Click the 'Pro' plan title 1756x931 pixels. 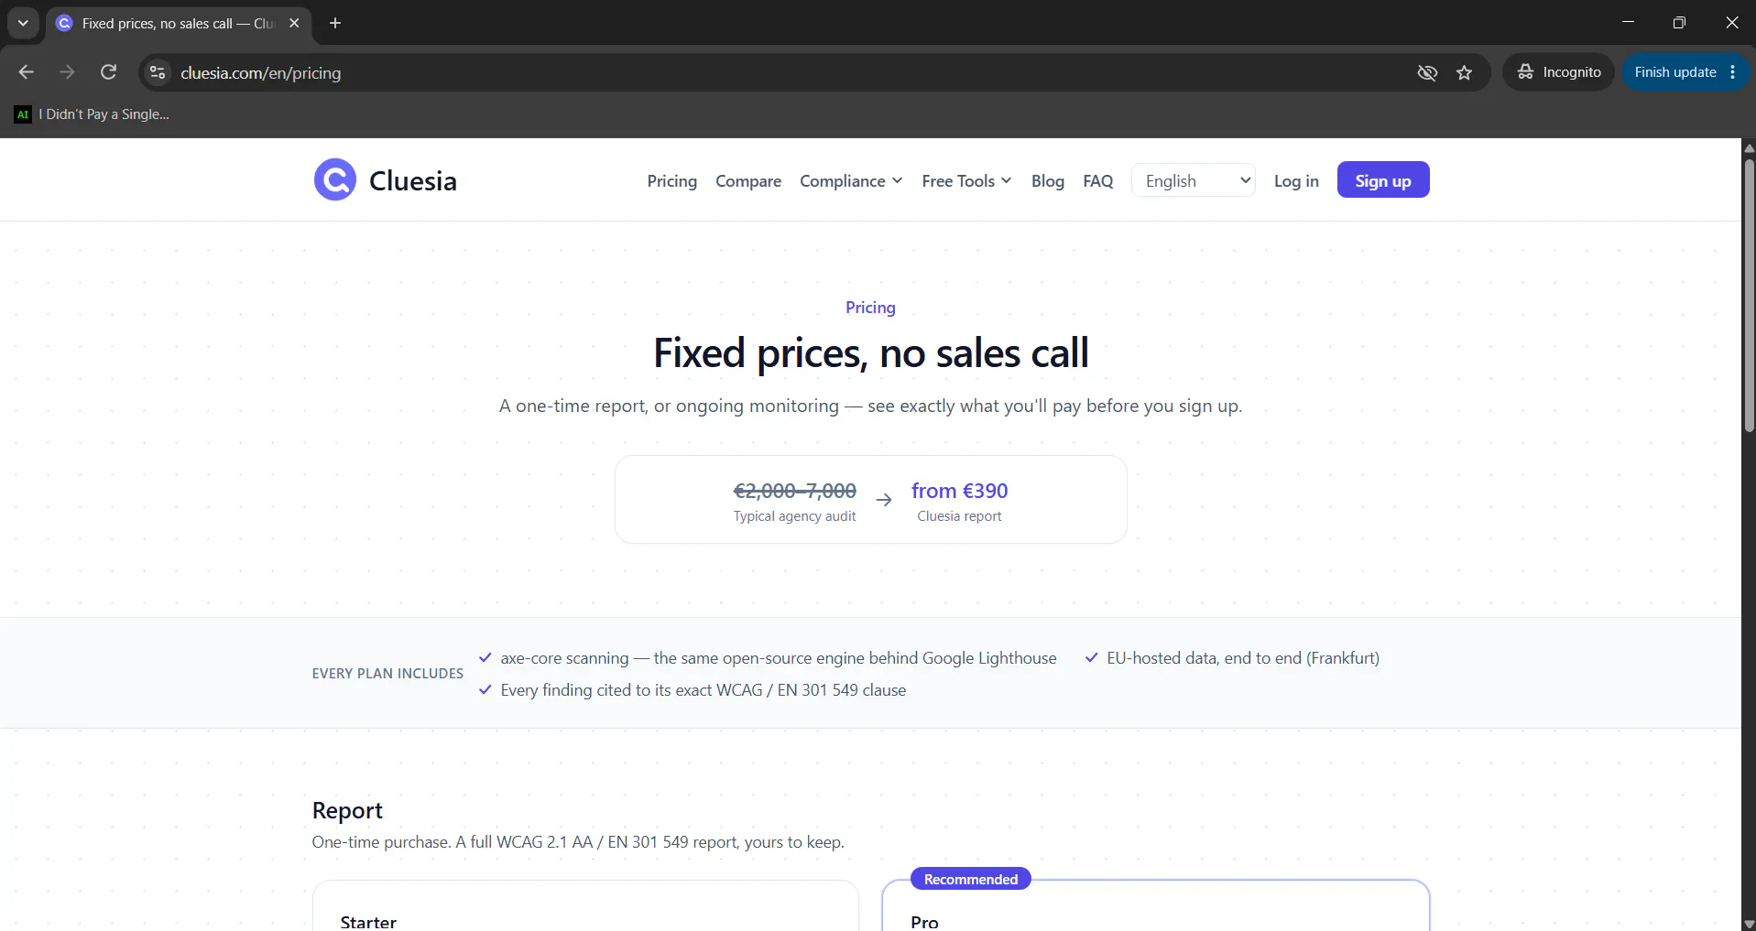[924, 922]
